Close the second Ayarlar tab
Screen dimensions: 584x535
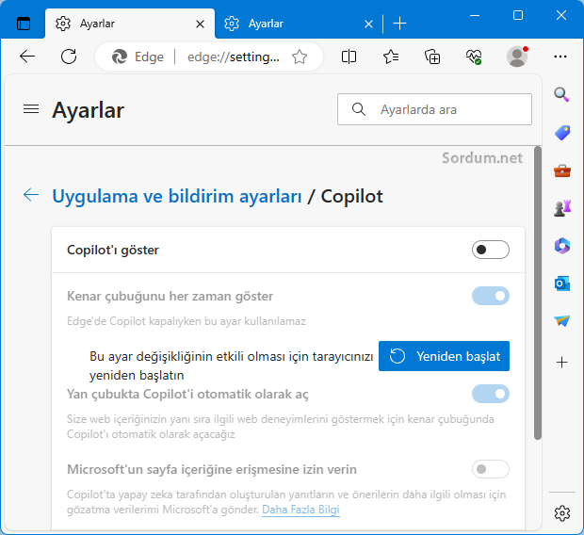[x=368, y=24]
